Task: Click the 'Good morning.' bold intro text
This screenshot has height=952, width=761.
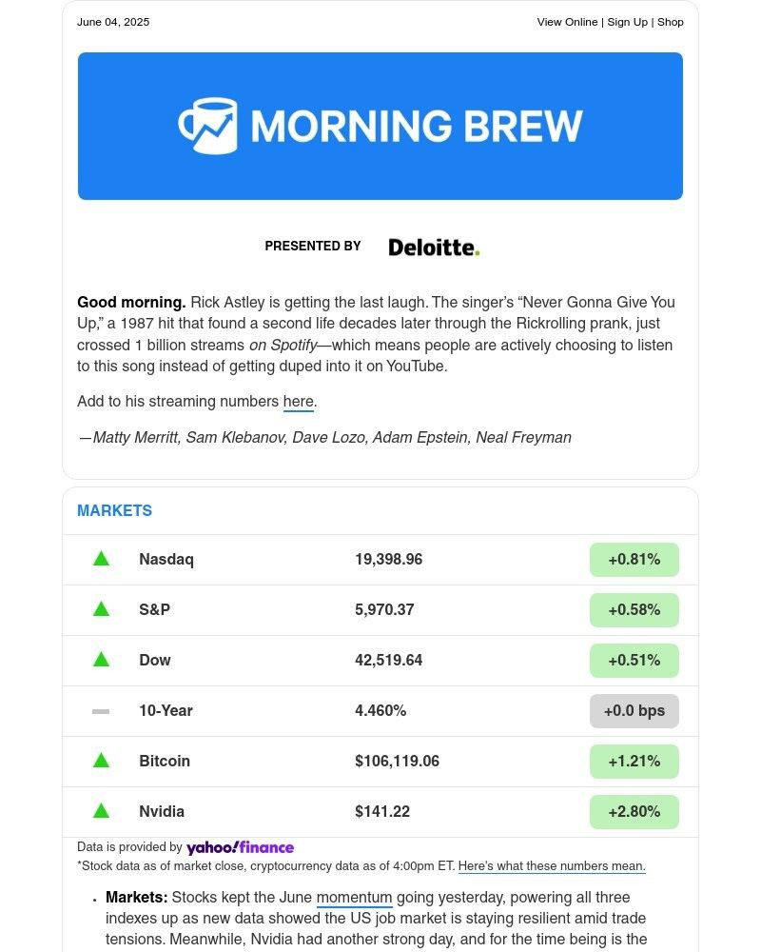Action: click(131, 303)
